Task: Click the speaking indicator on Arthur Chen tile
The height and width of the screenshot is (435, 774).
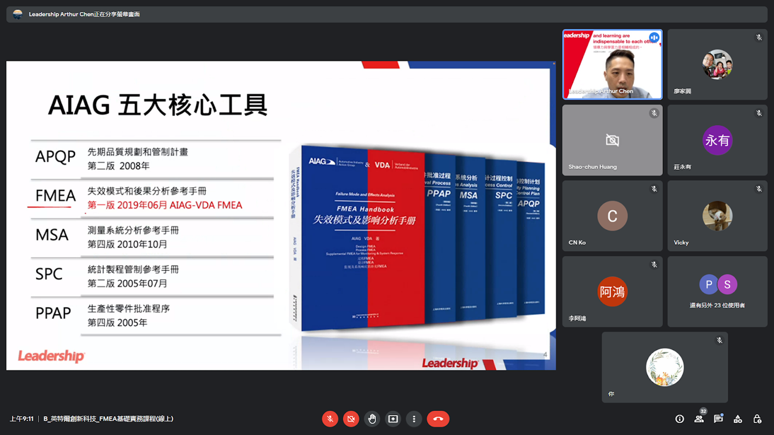Action: [x=654, y=38]
